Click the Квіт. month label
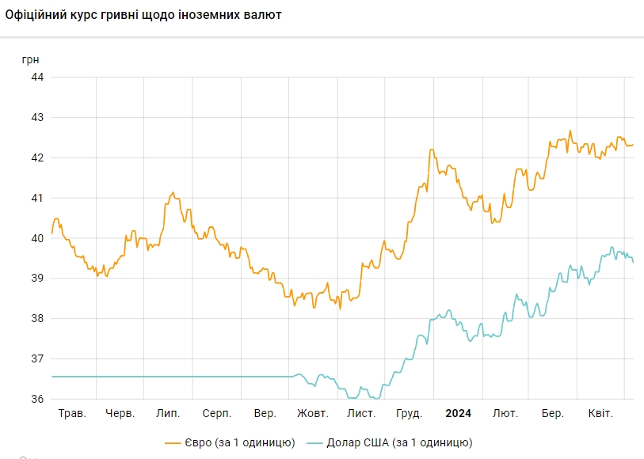This screenshot has height=459, width=644. coord(600,413)
